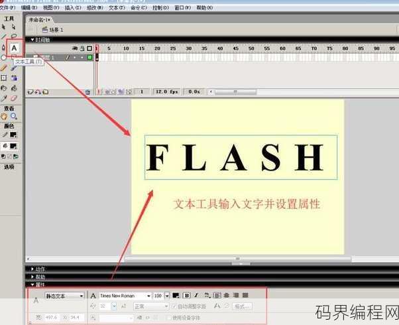Screen dimensions: 399x325
Task: Open the 静态文本 text type dropdown
Action: point(64,296)
